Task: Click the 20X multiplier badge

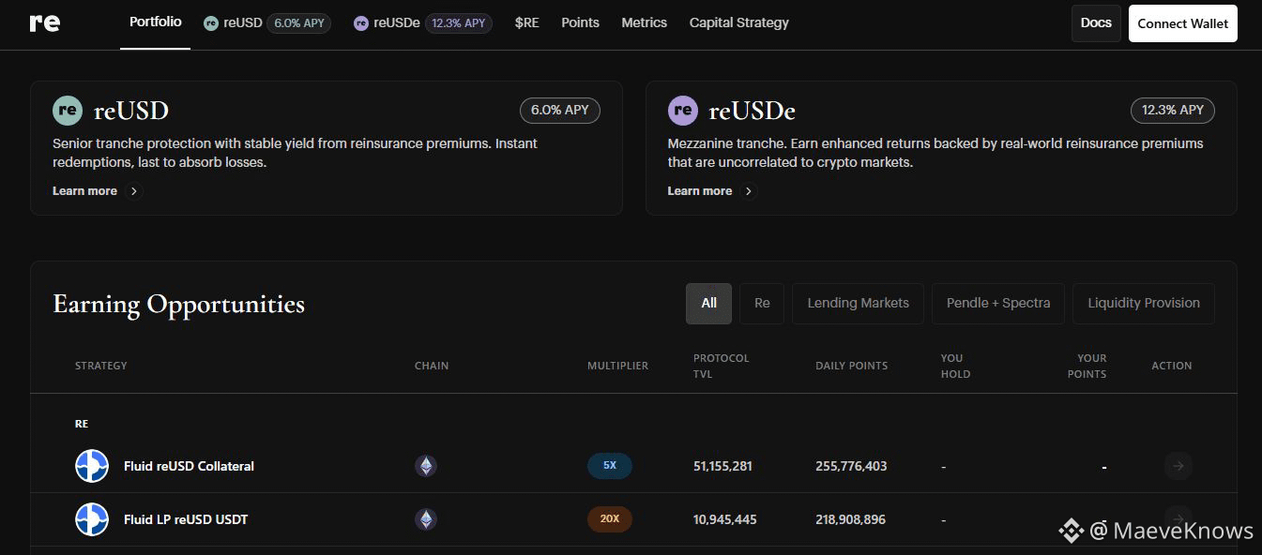Action: (610, 518)
